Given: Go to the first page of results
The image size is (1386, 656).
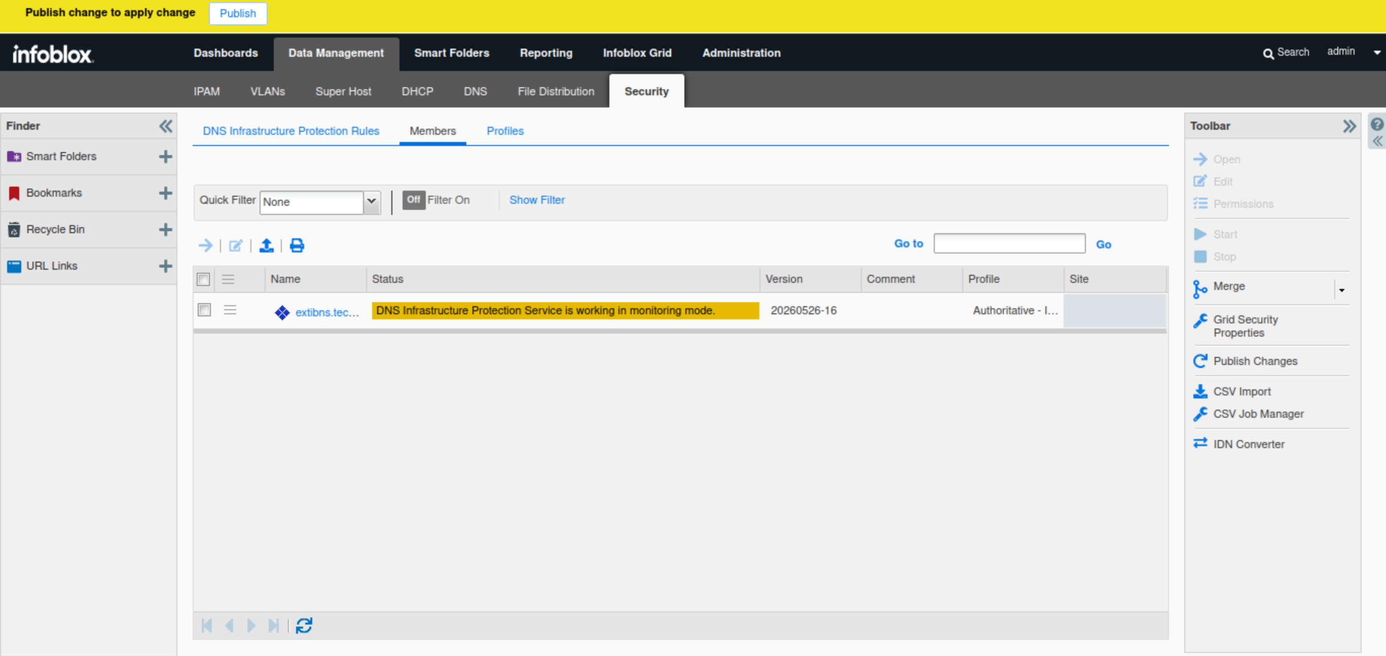Looking at the screenshot, I should click(207, 625).
